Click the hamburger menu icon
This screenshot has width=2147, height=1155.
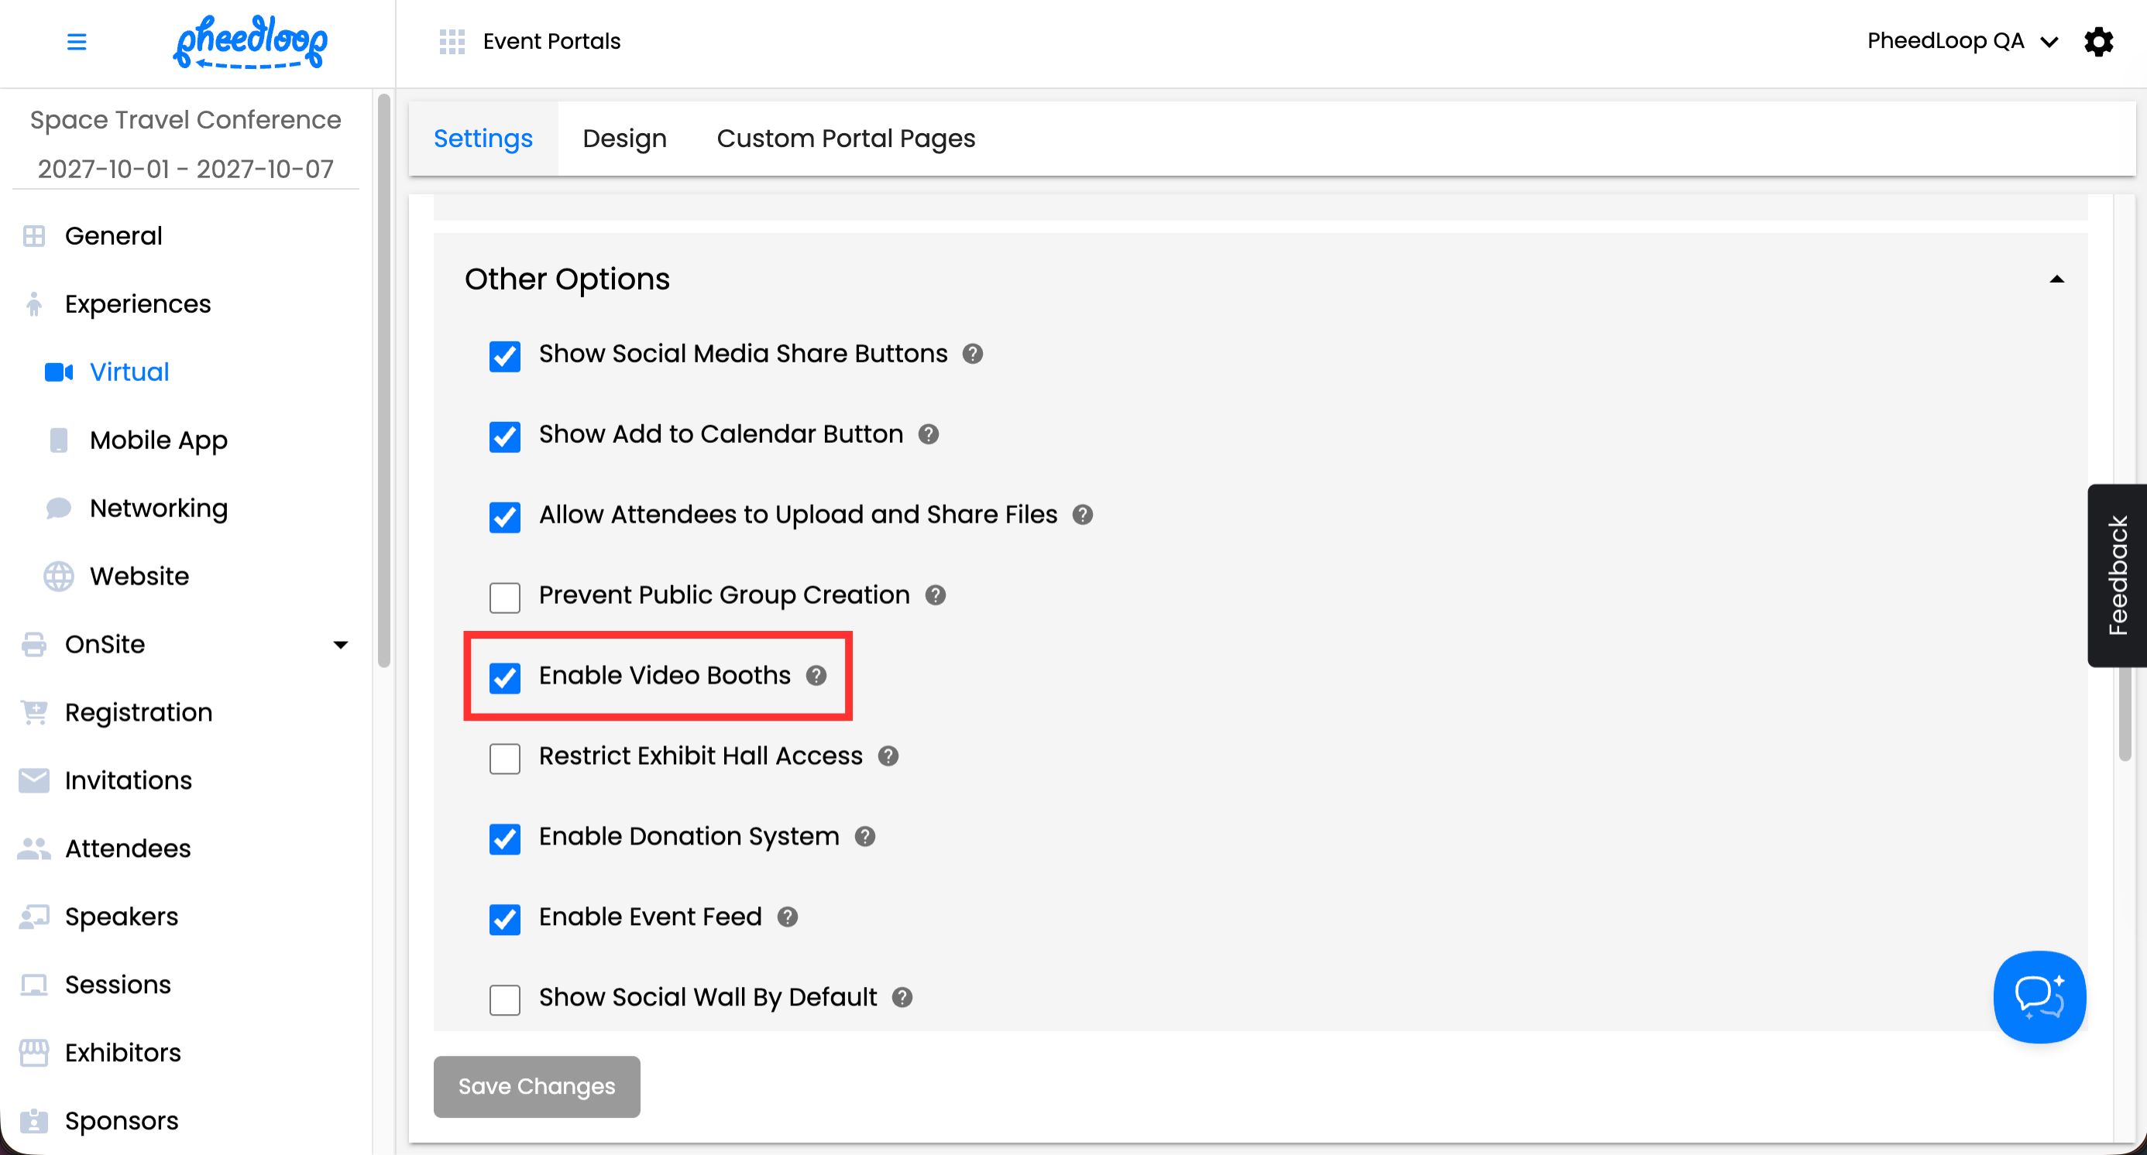[76, 42]
